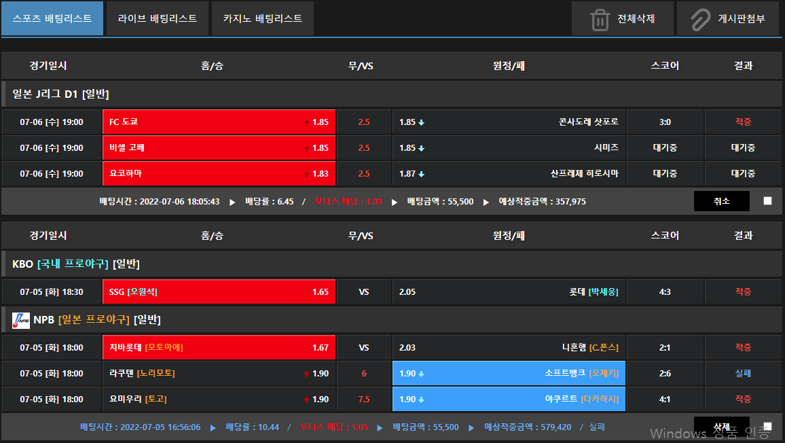785x443 pixels.
Task: Click the trash can icon for 전체삭제
Action: tap(600, 19)
